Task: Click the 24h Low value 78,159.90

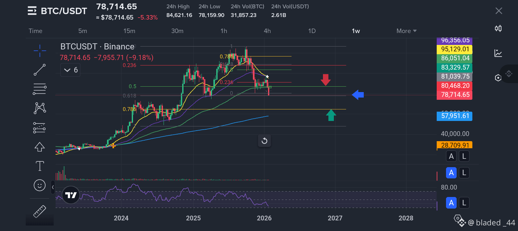Action: [x=211, y=15]
